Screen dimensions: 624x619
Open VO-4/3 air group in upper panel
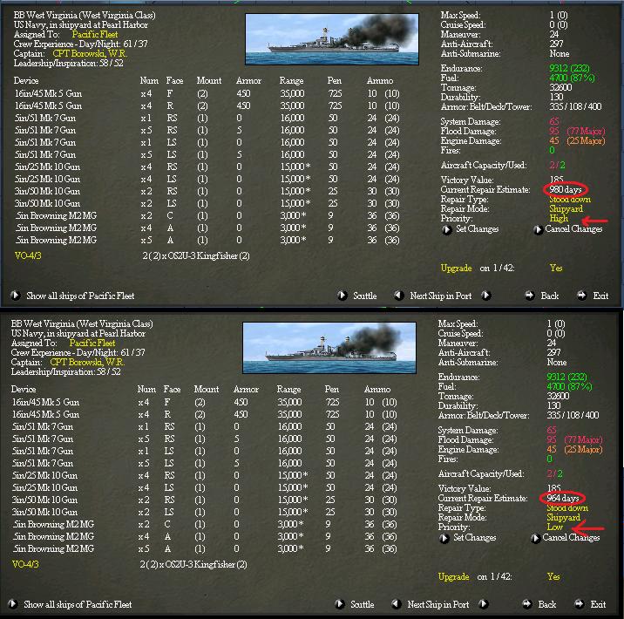click(28, 255)
